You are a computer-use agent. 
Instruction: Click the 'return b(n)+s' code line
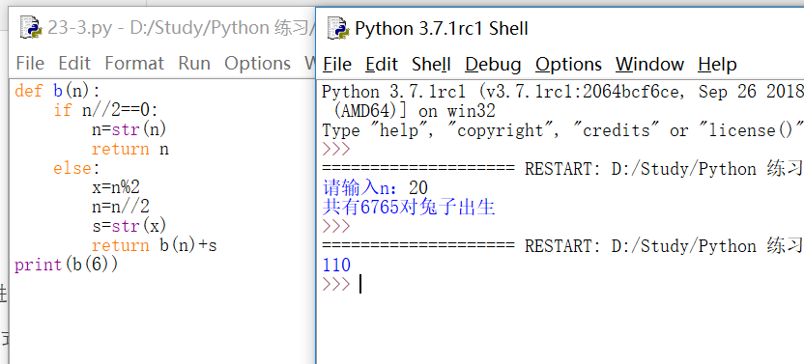[x=155, y=245]
